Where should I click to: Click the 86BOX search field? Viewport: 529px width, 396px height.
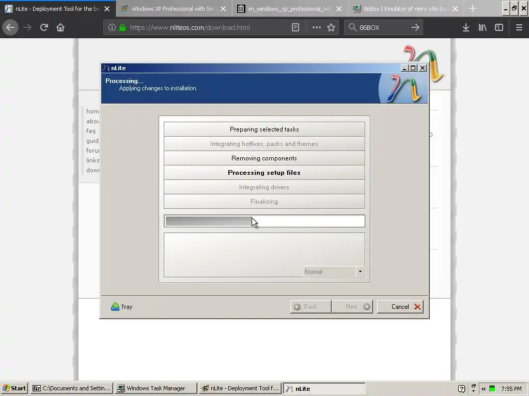pos(383,28)
